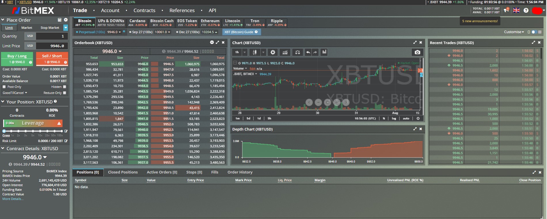This screenshot has height=219, width=547.
Task: Take a chart snapshot with camera icon
Action: pyautogui.click(x=417, y=52)
